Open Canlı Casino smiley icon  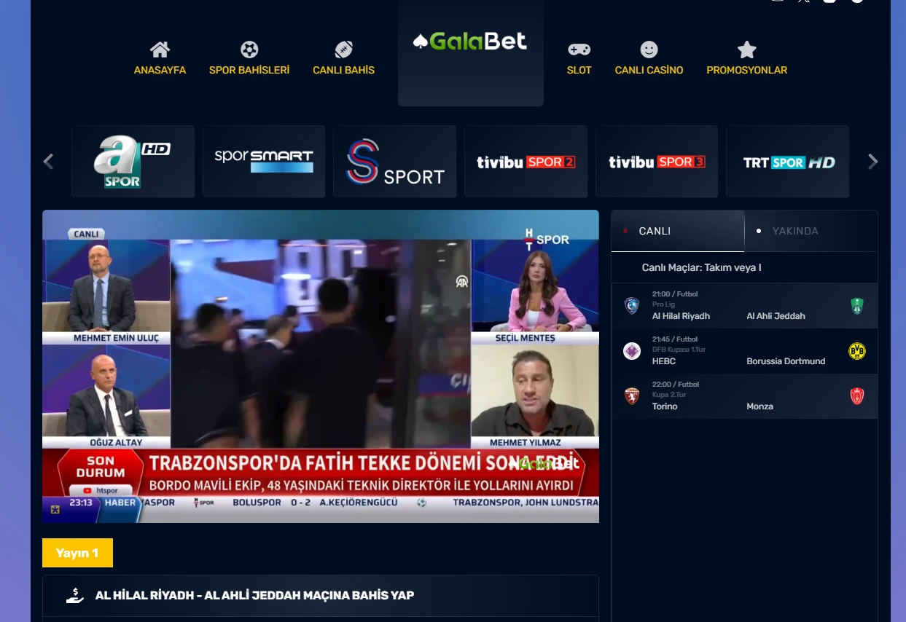pyautogui.click(x=649, y=50)
